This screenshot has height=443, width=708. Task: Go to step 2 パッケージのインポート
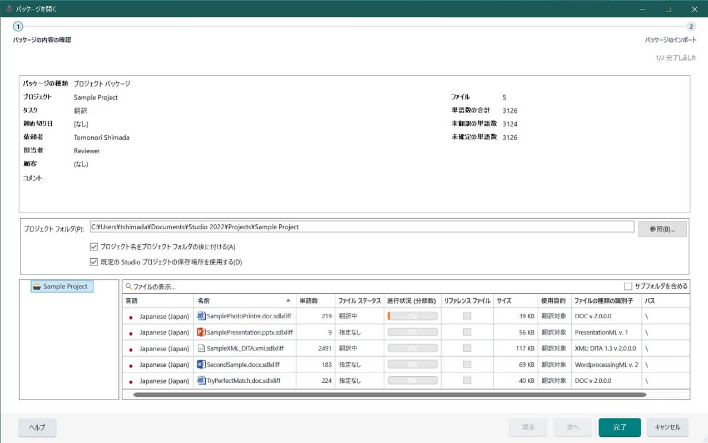691,27
